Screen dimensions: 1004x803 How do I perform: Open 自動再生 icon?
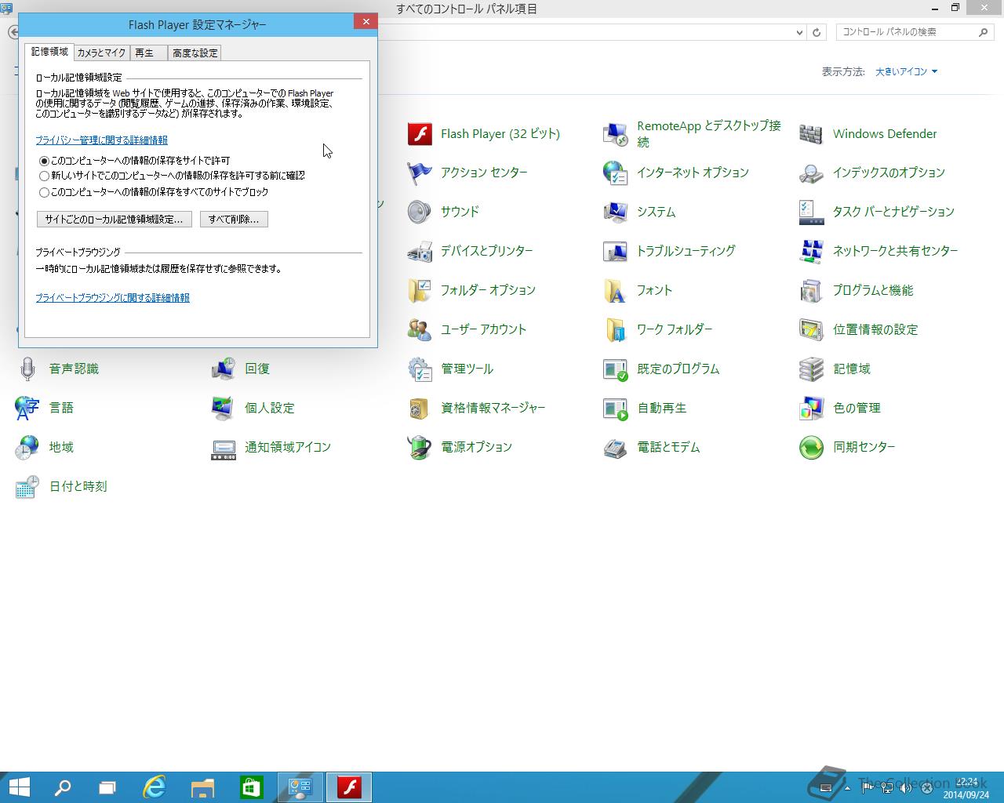[x=616, y=409]
